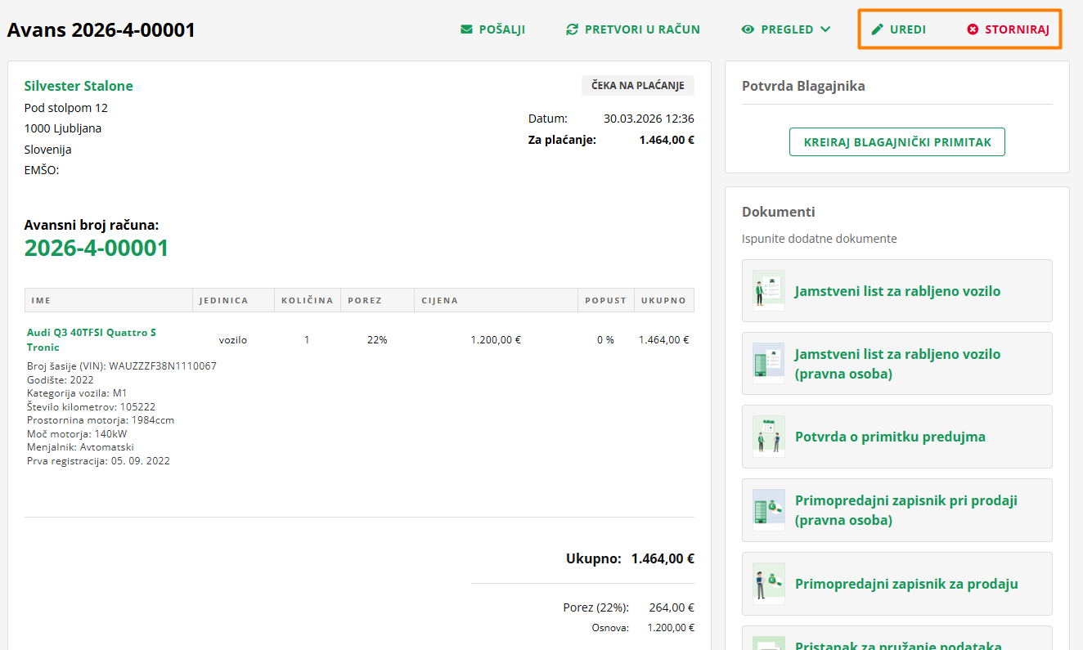The width and height of the screenshot is (1083, 650).
Task: Click the Prostornina motorja: 1984ccm line
Action: tap(101, 420)
